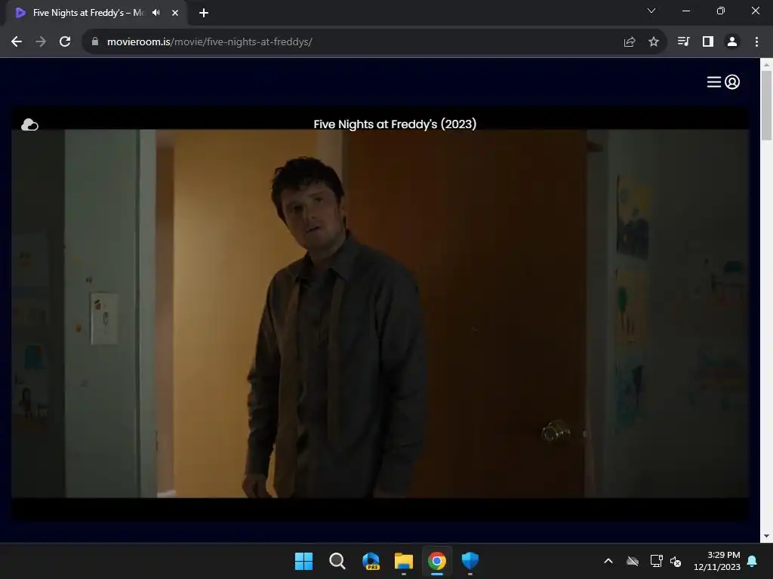Click the cloud icon on the video player
This screenshot has height=579, width=773.
point(29,124)
